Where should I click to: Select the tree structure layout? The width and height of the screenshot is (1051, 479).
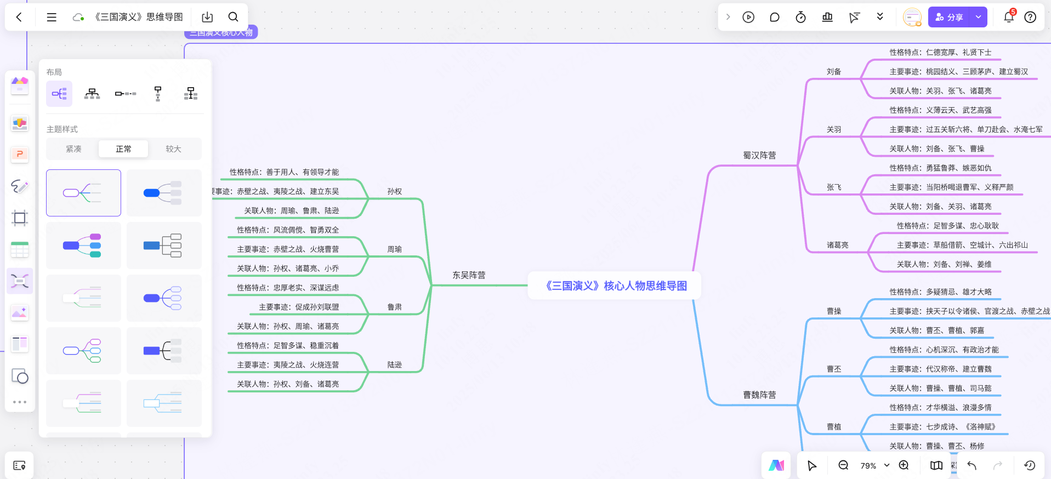pyautogui.click(x=191, y=94)
